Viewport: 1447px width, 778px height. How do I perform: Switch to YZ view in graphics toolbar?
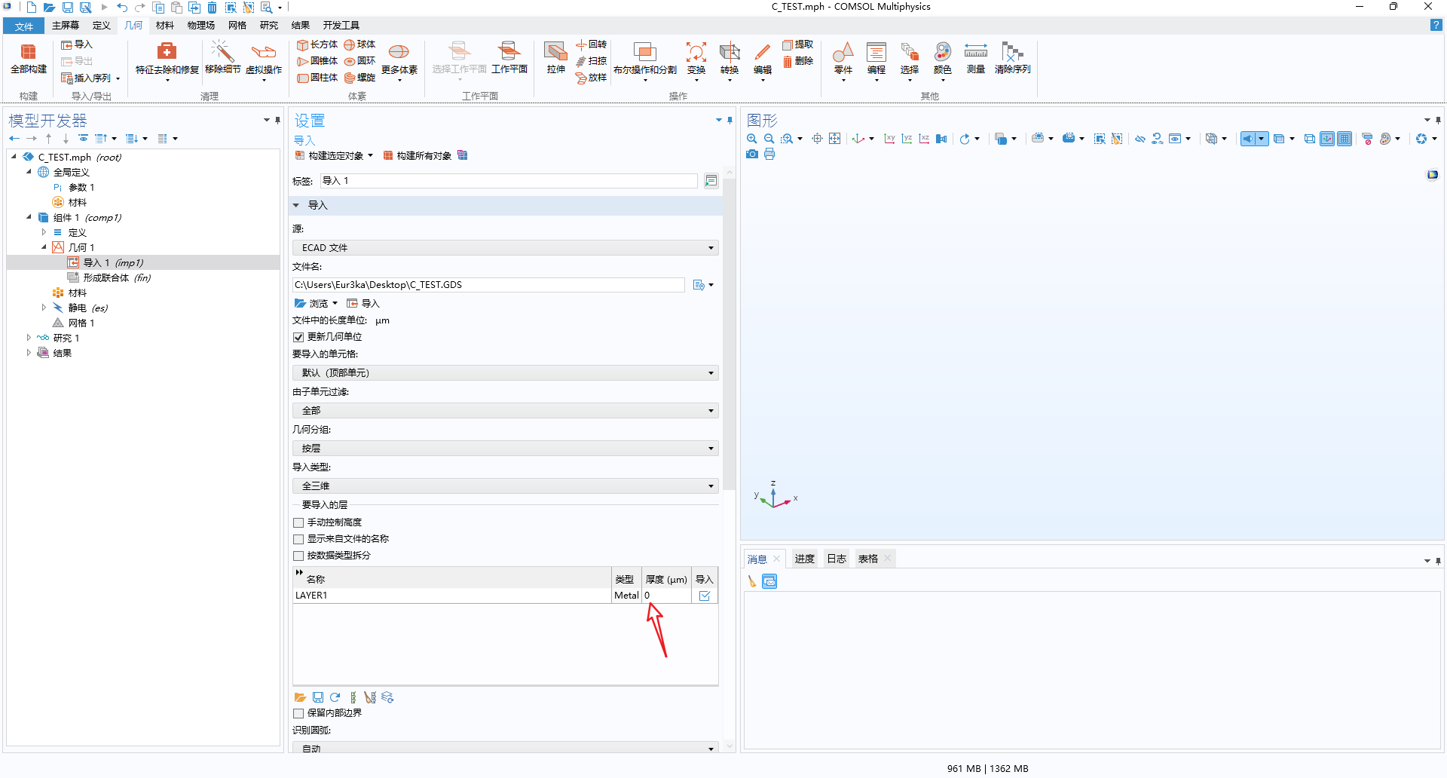click(x=907, y=139)
